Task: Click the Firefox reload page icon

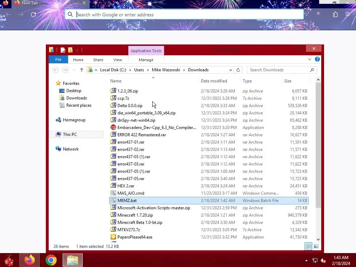Action: coord(33,15)
